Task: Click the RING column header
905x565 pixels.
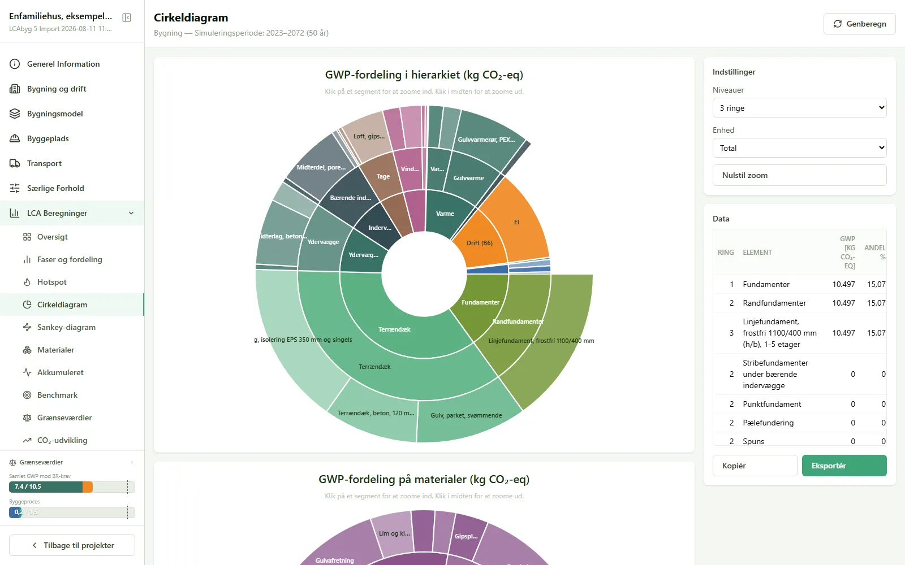Action: click(726, 253)
